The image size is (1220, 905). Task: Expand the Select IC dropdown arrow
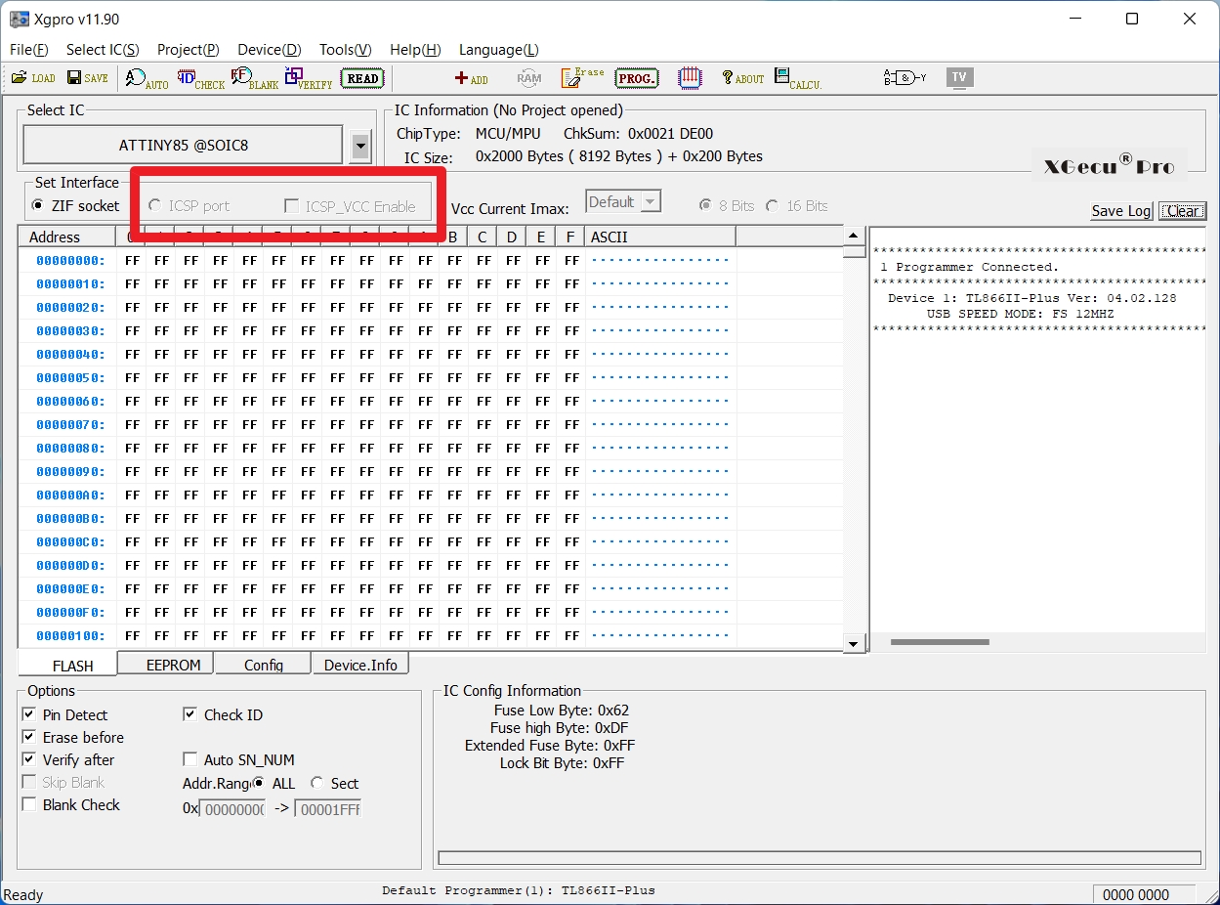pyautogui.click(x=360, y=147)
